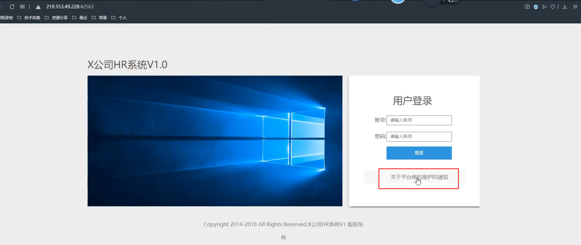Open the easy setup sliders icon
Viewport: 581px width, 245px height.
[575, 7]
